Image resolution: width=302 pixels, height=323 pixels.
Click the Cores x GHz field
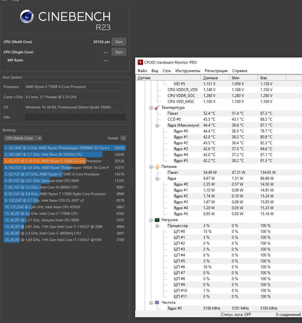pyautogui.click(x=75, y=97)
